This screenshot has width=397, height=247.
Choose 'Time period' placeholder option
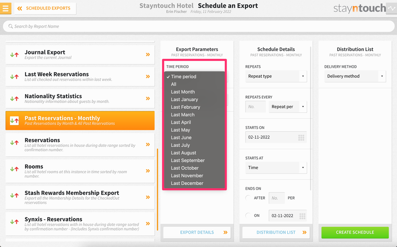click(195, 76)
